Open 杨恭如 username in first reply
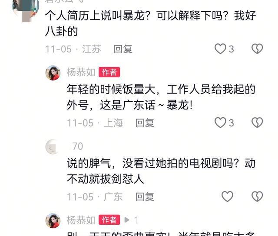Image resolution: width=278 pixels, height=236 pixels. click(x=81, y=72)
